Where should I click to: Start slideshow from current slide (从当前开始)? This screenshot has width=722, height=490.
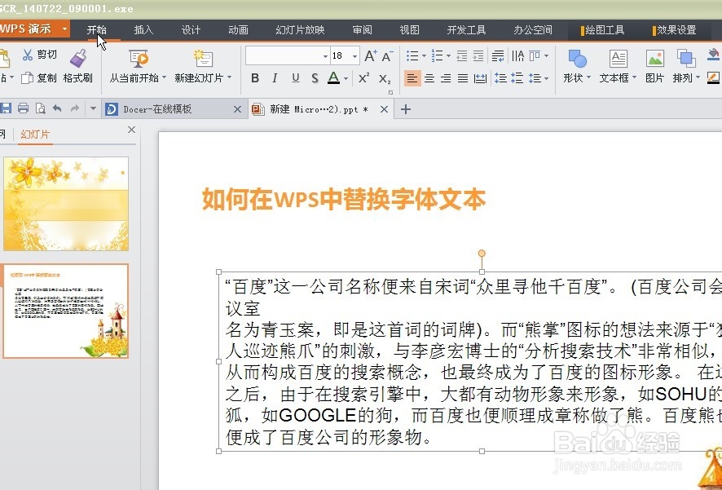click(x=137, y=65)
